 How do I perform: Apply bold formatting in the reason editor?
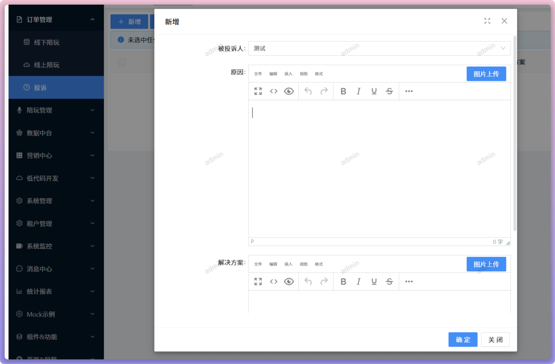(343, 91)
